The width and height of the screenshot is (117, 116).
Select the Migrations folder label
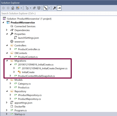(x=20, y=61)
